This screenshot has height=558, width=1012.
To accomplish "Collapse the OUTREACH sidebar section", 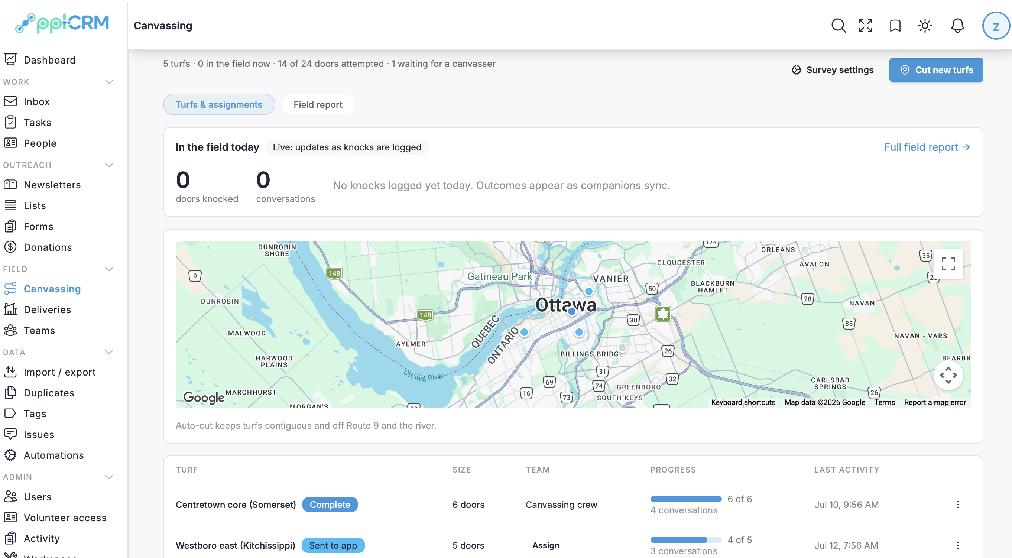I will tap(109, 165).
